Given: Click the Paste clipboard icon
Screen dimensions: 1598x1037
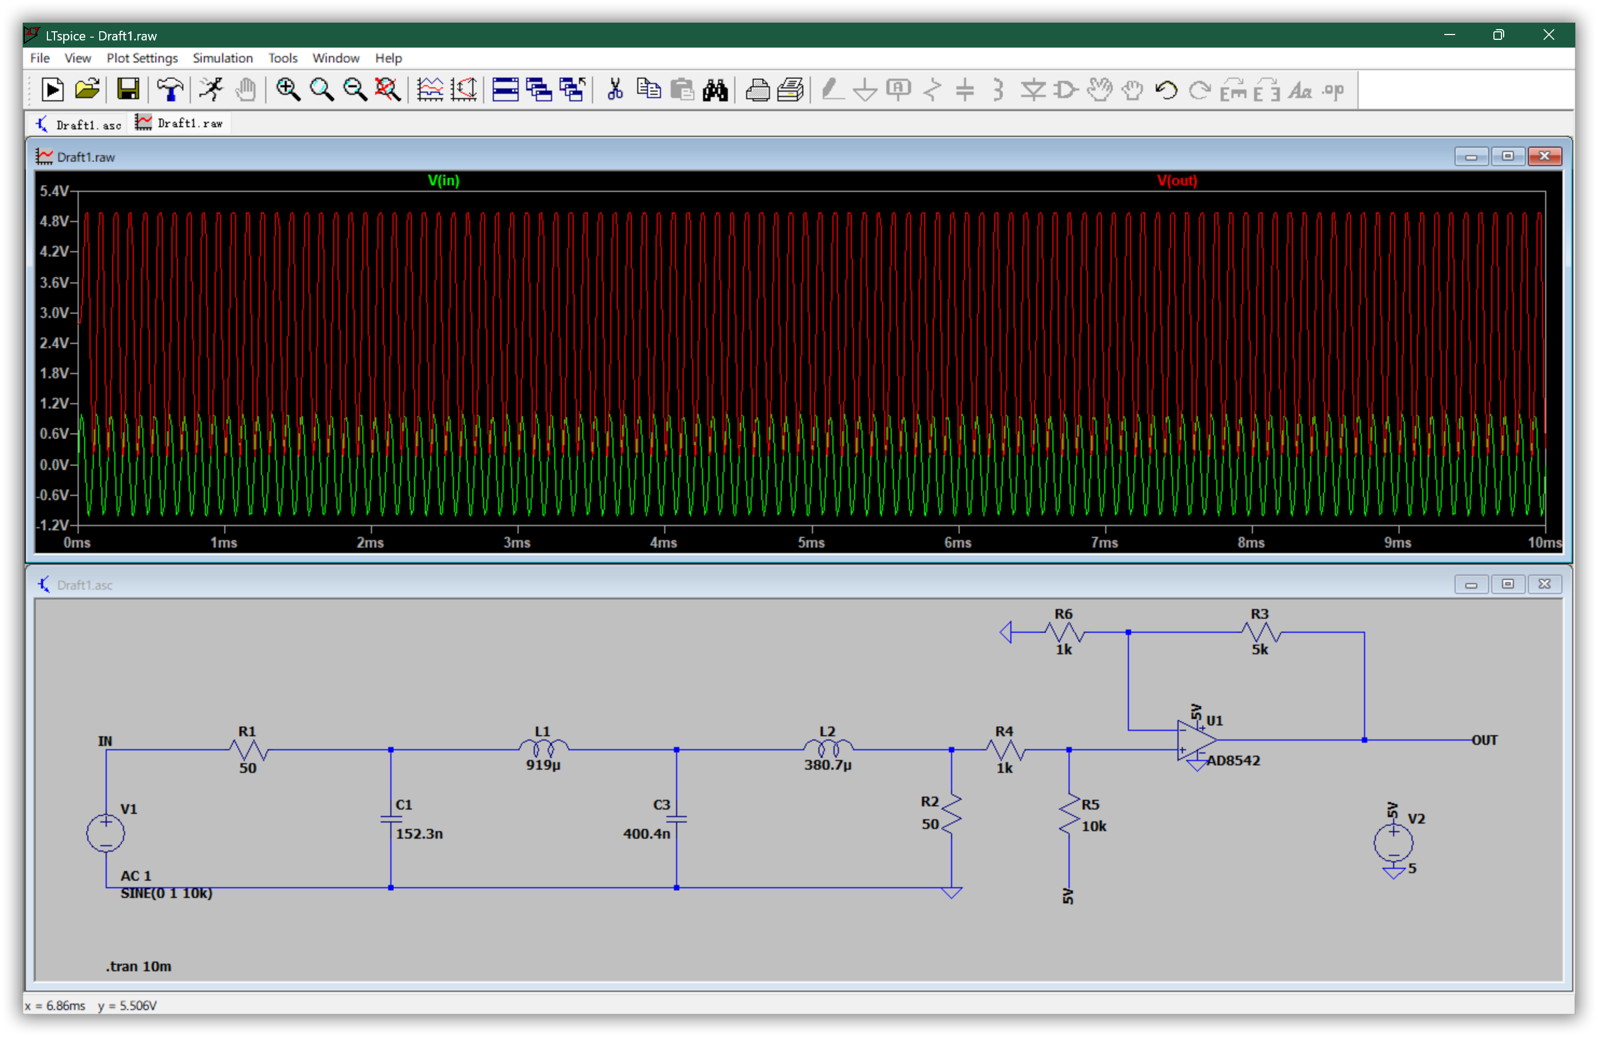Looking at the screenshot, I should click(682, 89).
